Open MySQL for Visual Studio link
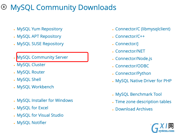 click(x=40, y=115)
